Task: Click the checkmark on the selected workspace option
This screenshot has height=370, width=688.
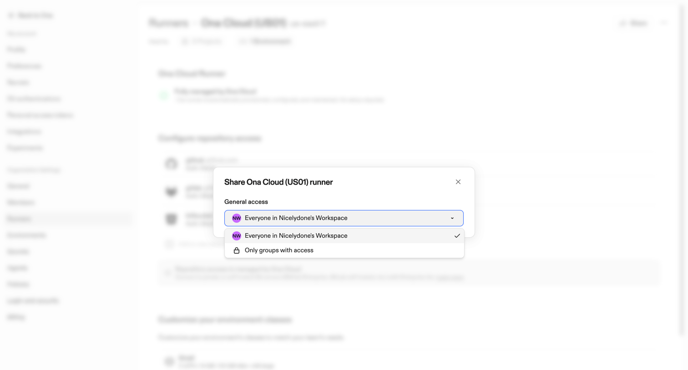Action: tap(457, 236)
